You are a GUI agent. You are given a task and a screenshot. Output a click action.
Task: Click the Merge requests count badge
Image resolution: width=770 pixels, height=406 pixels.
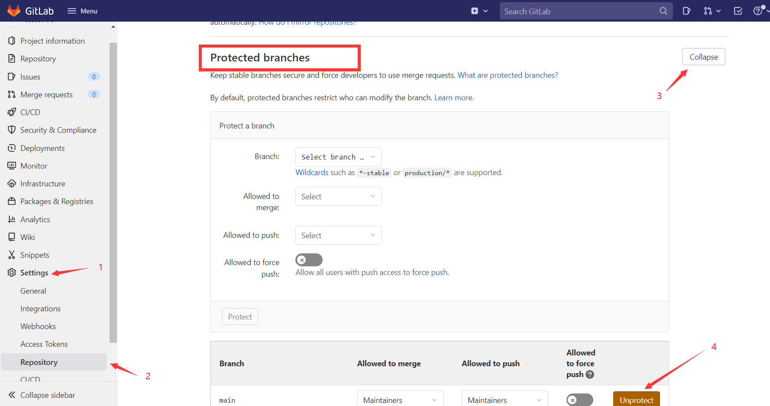pyautogui.click(x=94, y=94)
